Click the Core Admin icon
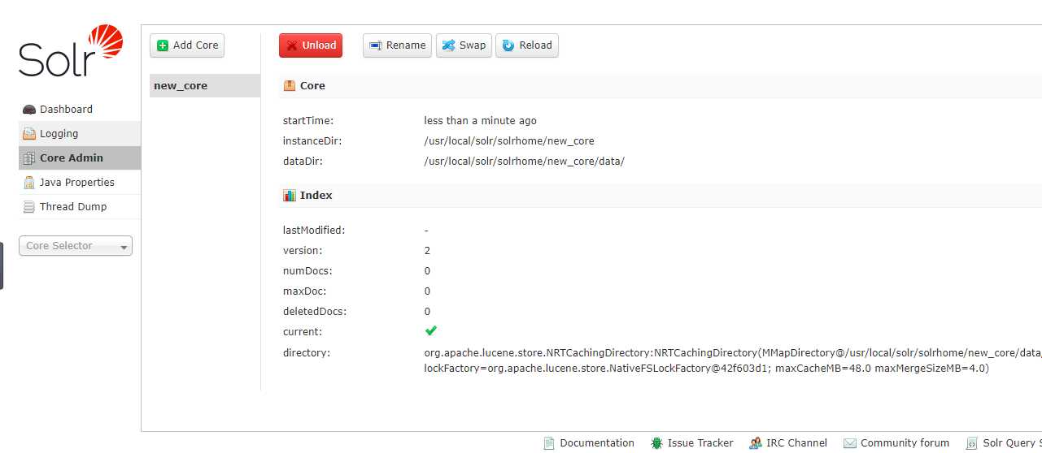The image size is (1042, 453). (x=29, y=158)
